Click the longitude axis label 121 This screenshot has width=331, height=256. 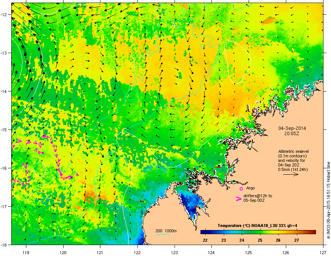100,252
